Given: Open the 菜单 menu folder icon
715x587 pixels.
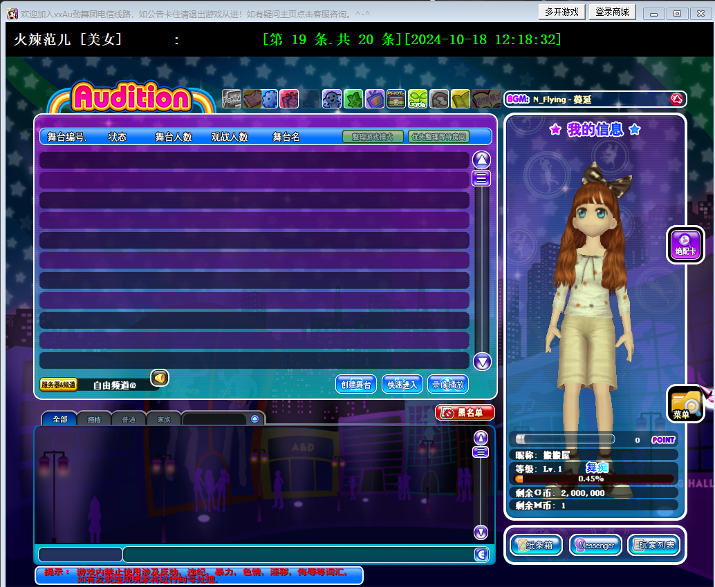Looking at the screenshot, I should tap(685, 404).
